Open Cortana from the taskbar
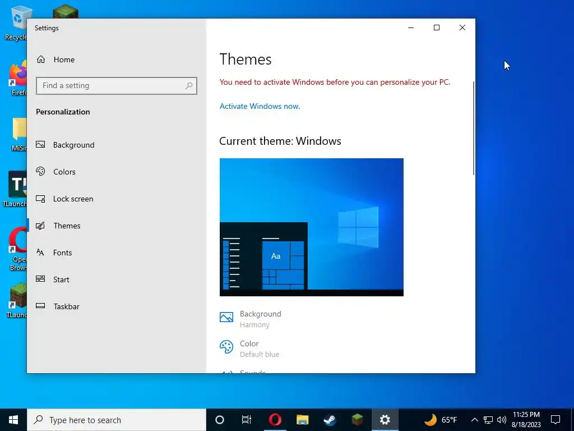The height and width of the screenshot is (431, 574). click(220, 420)
